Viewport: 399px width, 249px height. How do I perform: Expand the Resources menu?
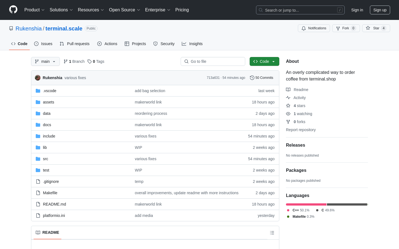click(x=91, y=10)
